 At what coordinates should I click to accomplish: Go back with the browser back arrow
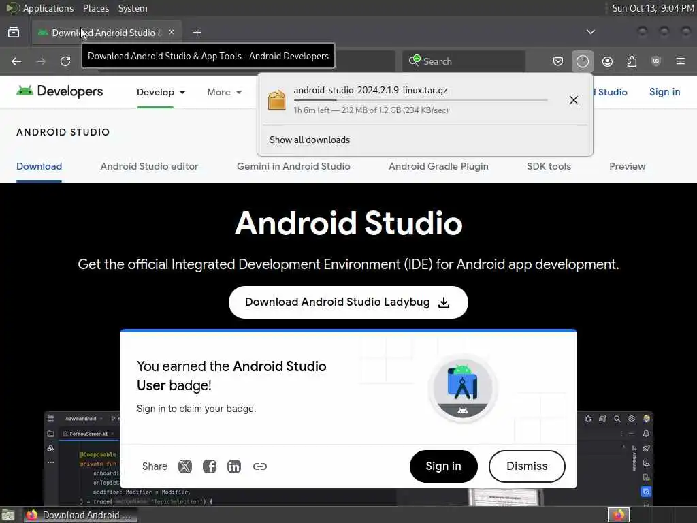(x=16, y=61)
